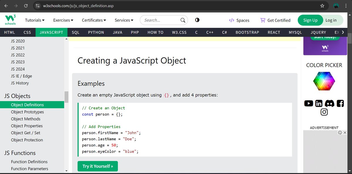Open the Services dropdown

click(x=124, y=20)
